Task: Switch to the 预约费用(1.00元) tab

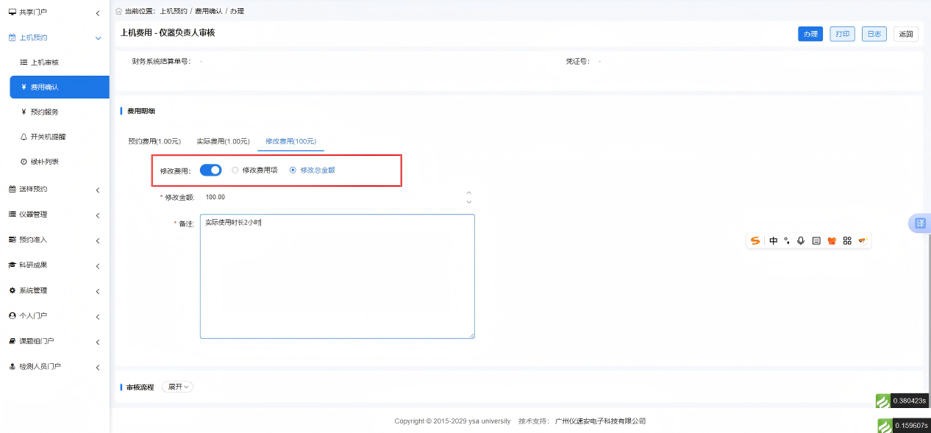Action: [x=154, y=141]
